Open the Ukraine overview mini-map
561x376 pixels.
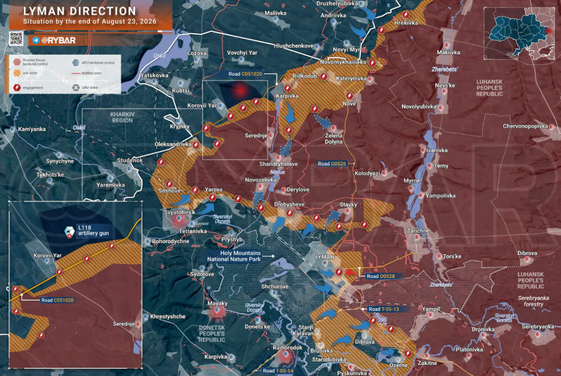(519, 33)
